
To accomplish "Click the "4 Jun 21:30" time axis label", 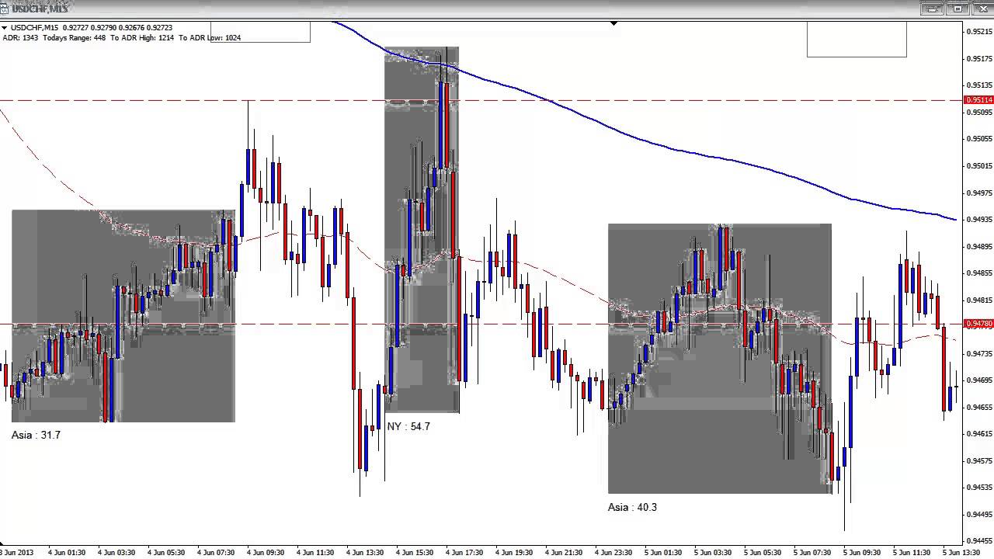I will (x=564, y=553).
